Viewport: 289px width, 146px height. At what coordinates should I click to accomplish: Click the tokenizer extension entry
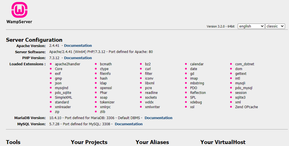click(x=107, y=102)
